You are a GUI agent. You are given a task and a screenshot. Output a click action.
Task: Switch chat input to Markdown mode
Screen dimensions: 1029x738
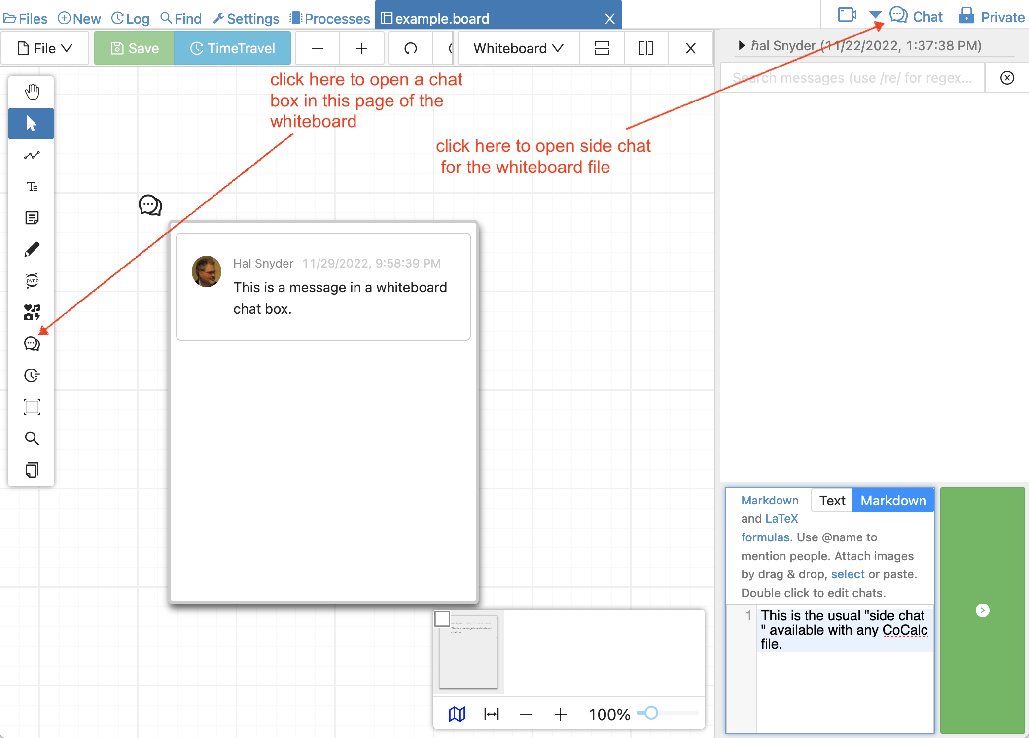pos(893,501)
